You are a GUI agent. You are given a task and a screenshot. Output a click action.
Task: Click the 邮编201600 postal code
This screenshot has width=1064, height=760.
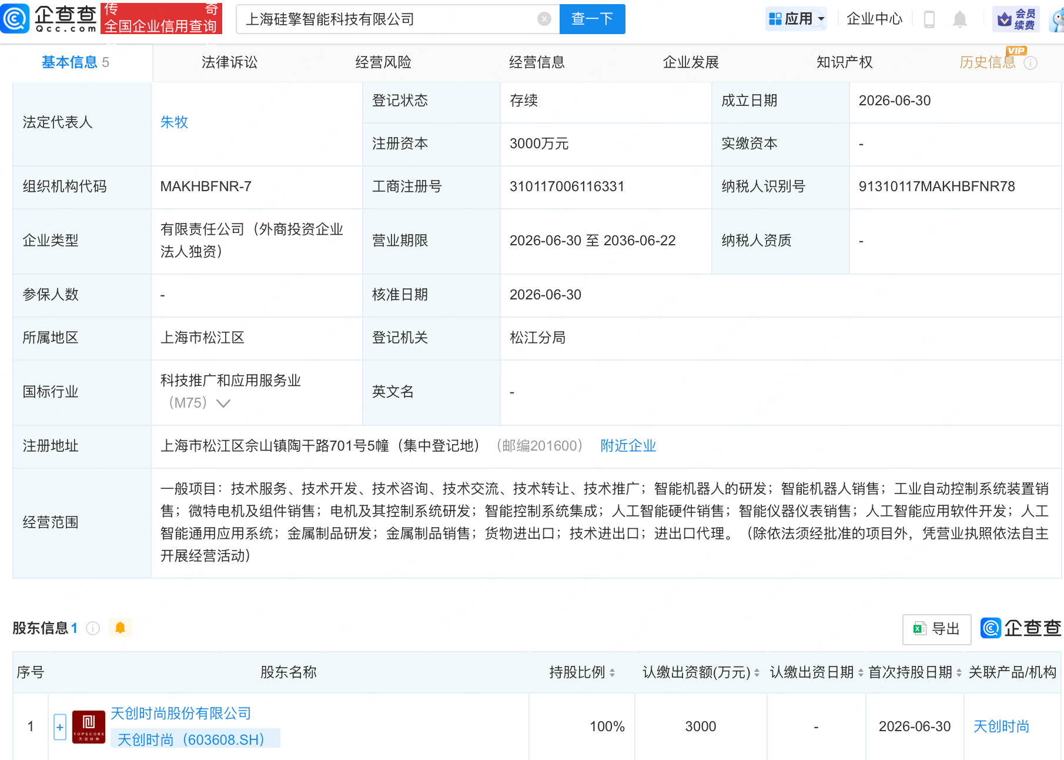[x=539, y=446]
